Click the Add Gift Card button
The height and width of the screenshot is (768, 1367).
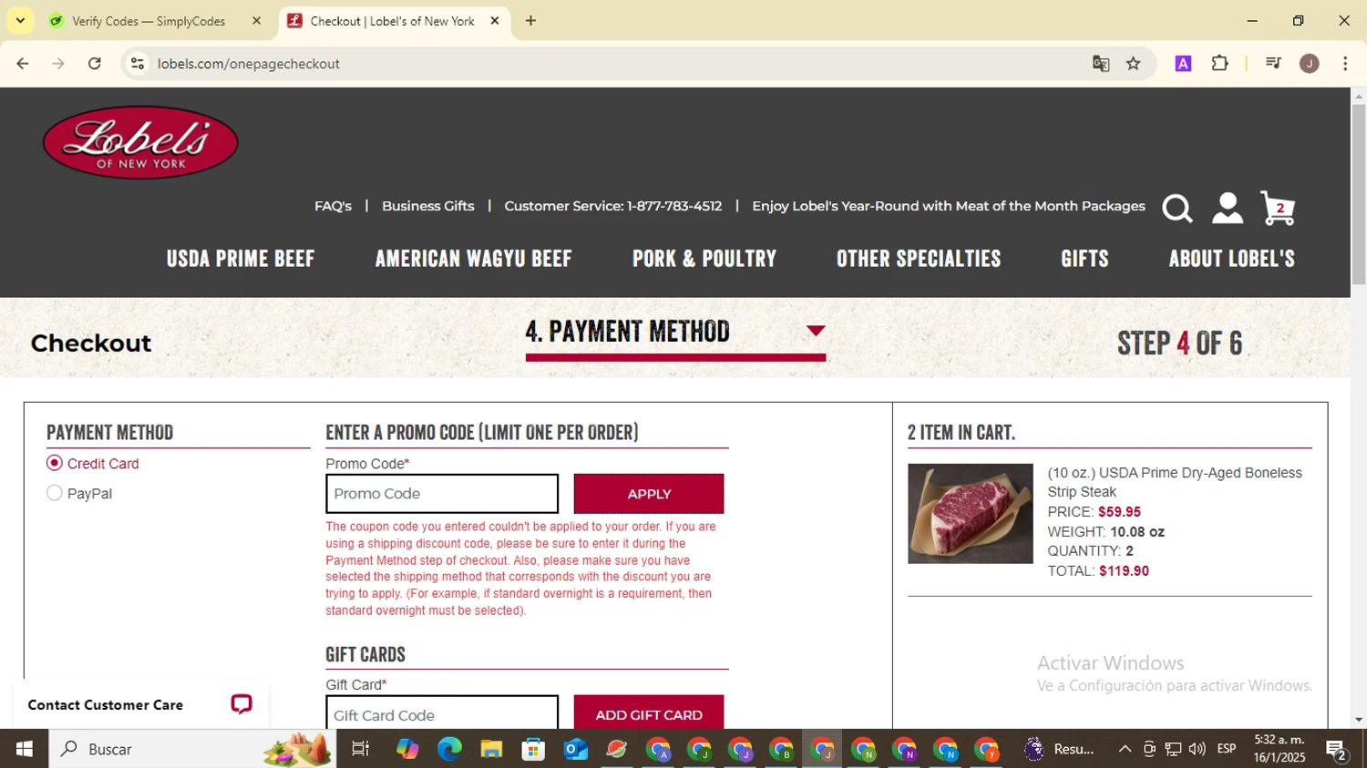(x=649, y=714)
